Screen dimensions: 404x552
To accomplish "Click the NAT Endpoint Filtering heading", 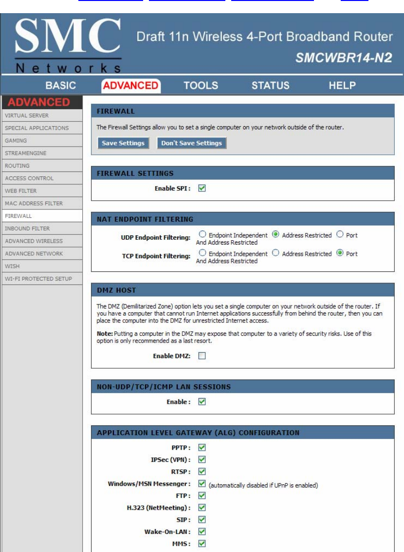I will [145, 219].
